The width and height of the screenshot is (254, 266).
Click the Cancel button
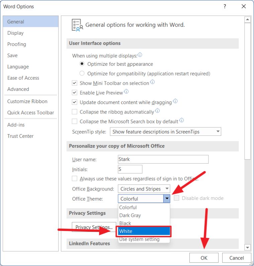point(237,258)
